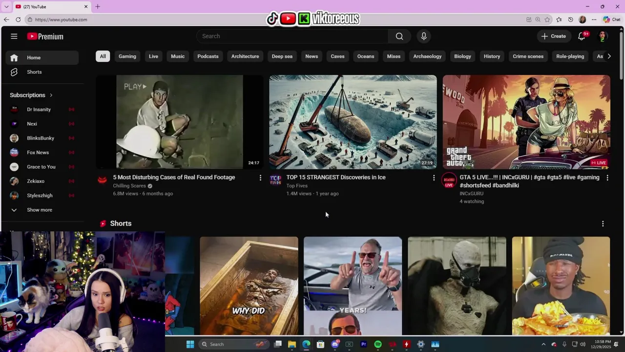Click the Top Fives channel avatar
Viewport: 625px width, 352px height.
pos(275,180)
